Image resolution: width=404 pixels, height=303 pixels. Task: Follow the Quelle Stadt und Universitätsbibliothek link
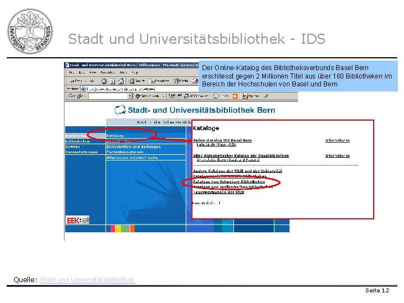(88, 280)
